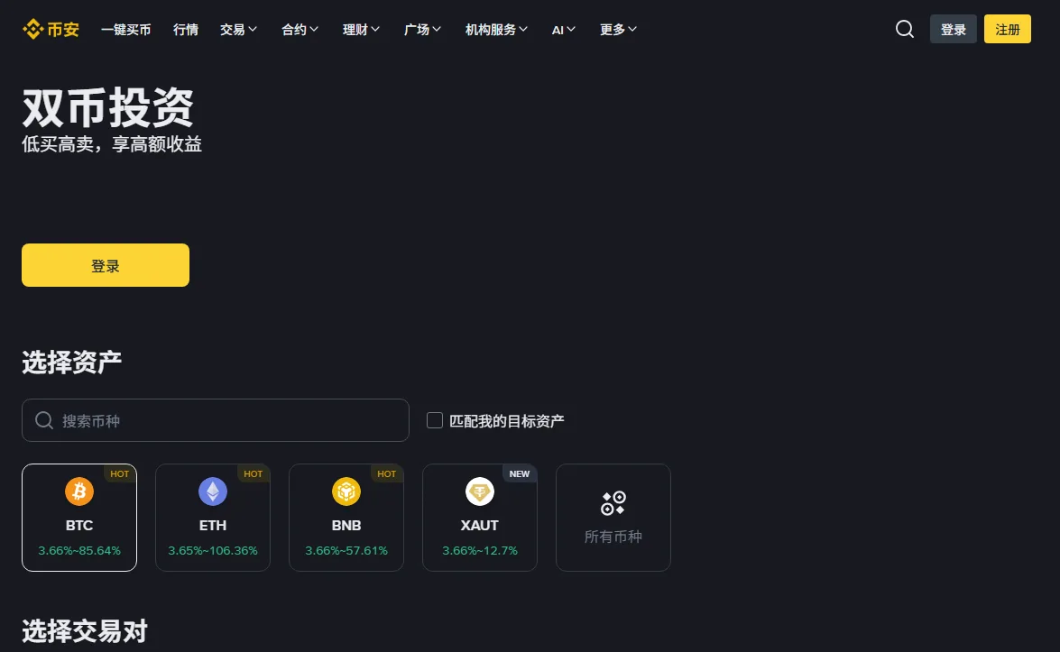1060x652 pixels.
Task: Click the 所有币种 grid icon
Action: [x=613, y=503]
